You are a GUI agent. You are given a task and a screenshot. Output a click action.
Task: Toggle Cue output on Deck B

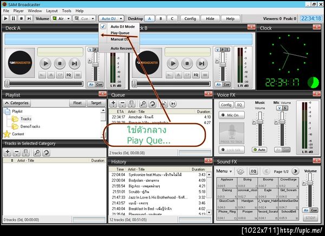(x=226, y=84)
